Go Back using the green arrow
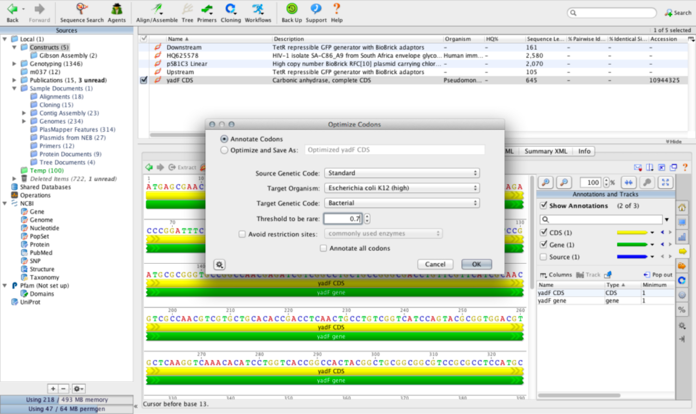Viewport: 696px width, 414px height. (12, 9)
